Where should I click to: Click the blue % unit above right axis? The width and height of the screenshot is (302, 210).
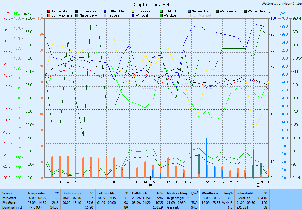pos(270,14)
